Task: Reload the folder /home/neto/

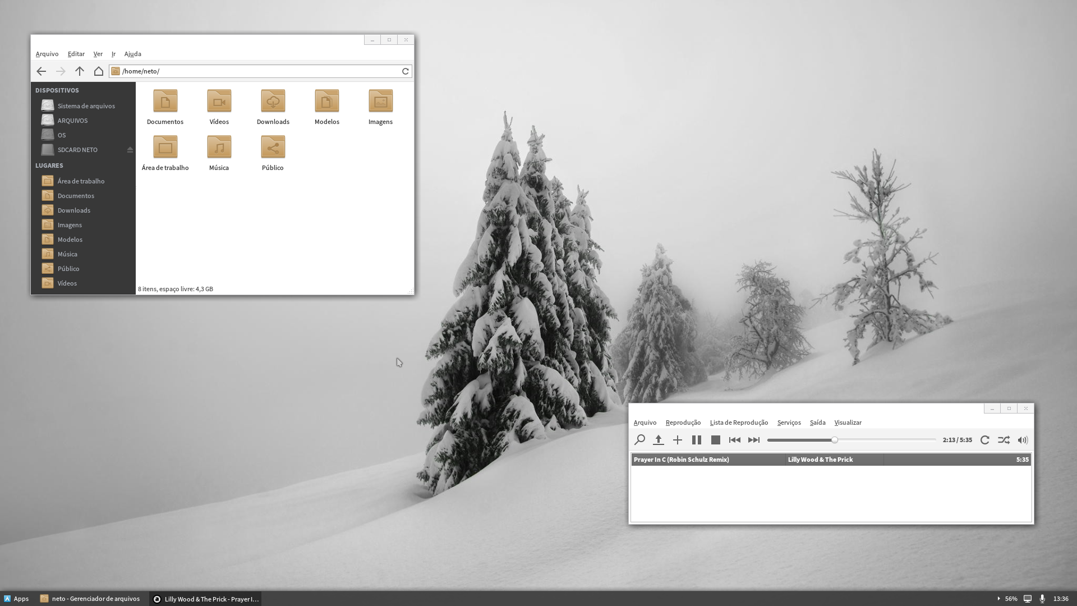Action: point(405,71)
